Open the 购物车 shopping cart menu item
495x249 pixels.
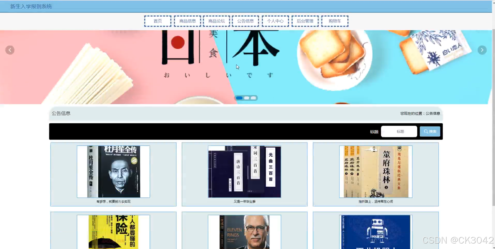click(335, 21)
